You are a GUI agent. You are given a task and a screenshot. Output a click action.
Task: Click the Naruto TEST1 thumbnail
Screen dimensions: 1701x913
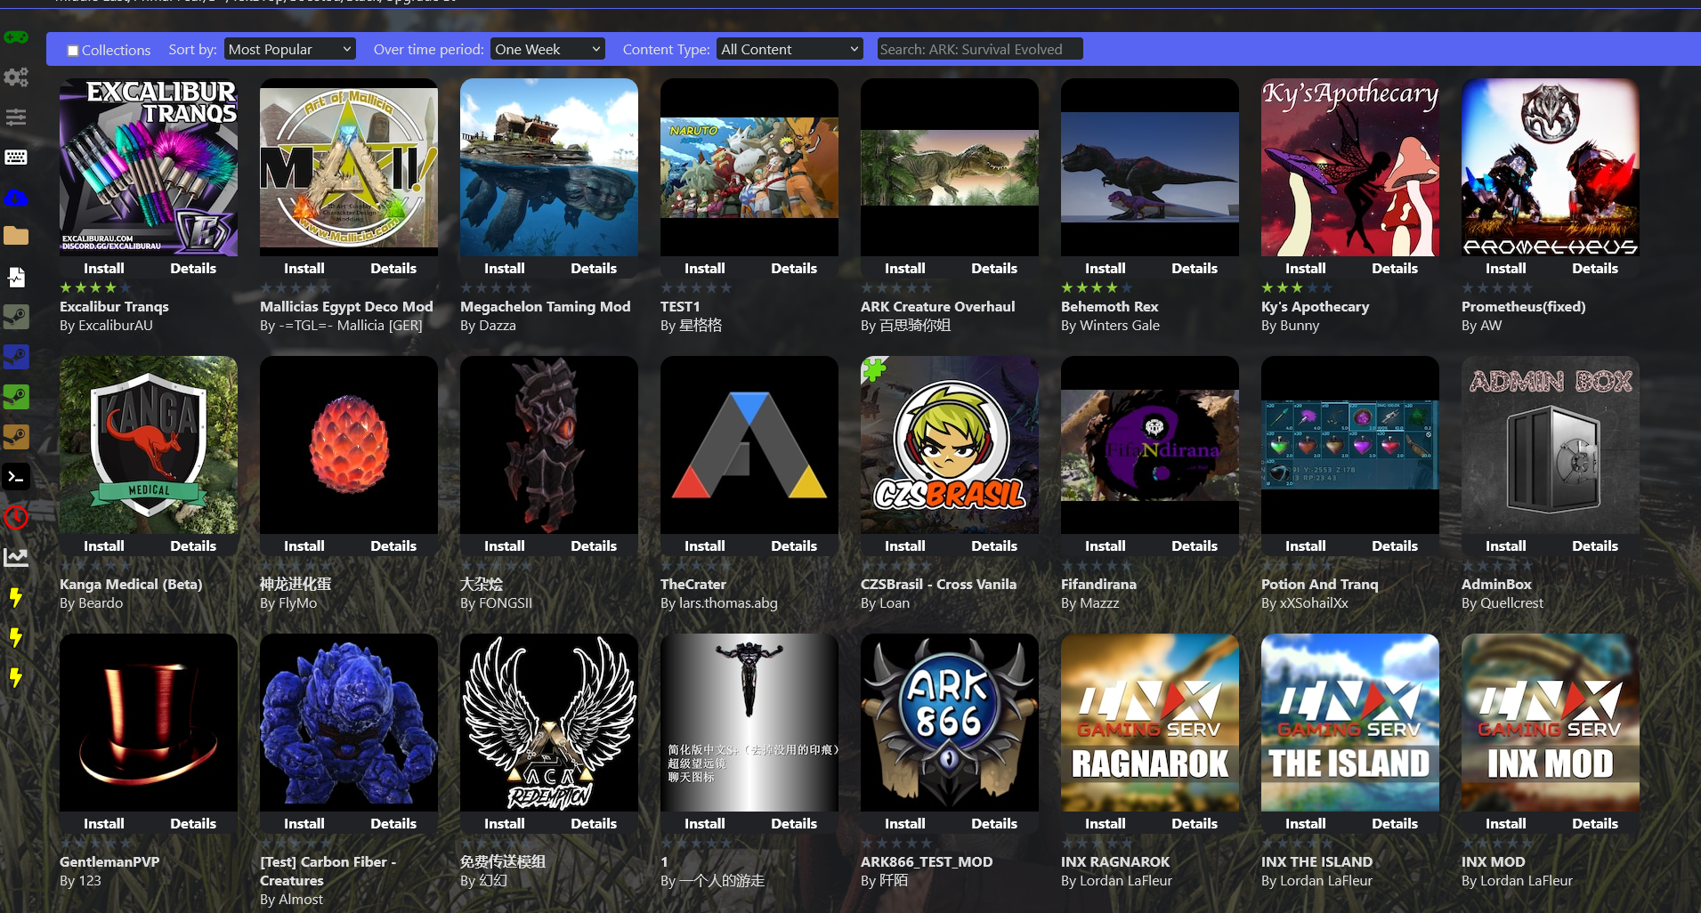click(749, 167)
